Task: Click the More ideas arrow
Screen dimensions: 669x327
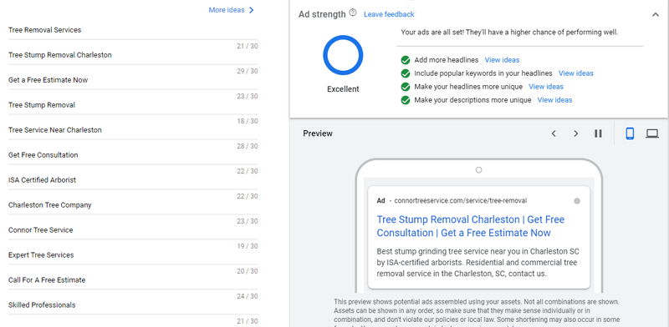Action: [x=252, y=10]
